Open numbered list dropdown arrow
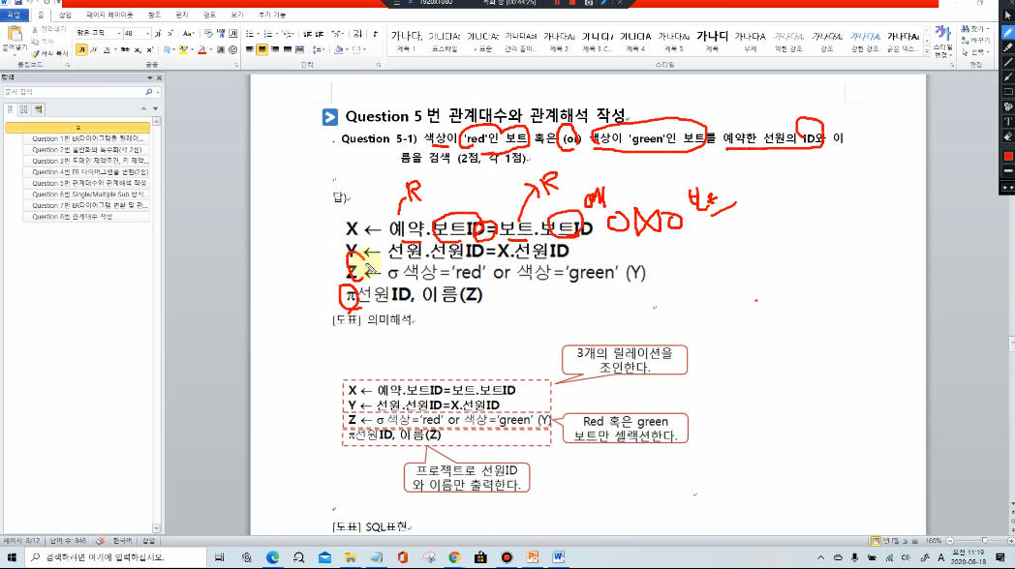1015x569 pixels. [x=277, y=34]
